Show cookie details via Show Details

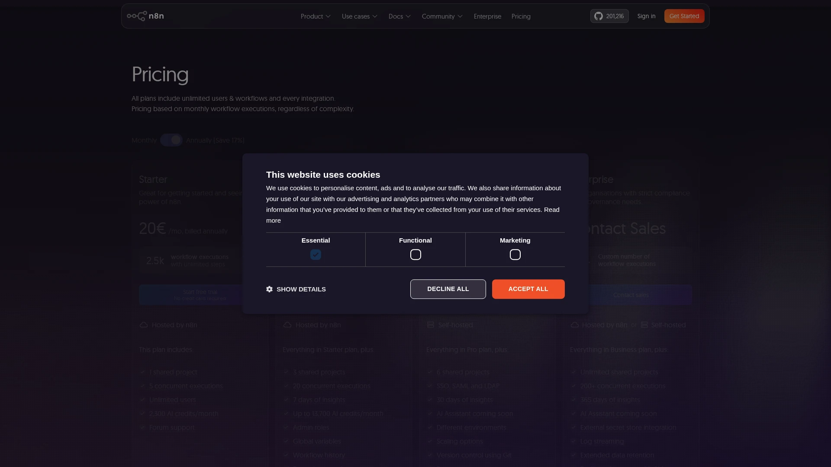click(x=296, y=289)
